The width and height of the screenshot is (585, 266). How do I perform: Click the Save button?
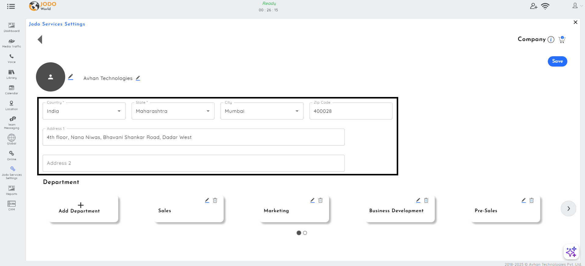(x=557, y=61)
